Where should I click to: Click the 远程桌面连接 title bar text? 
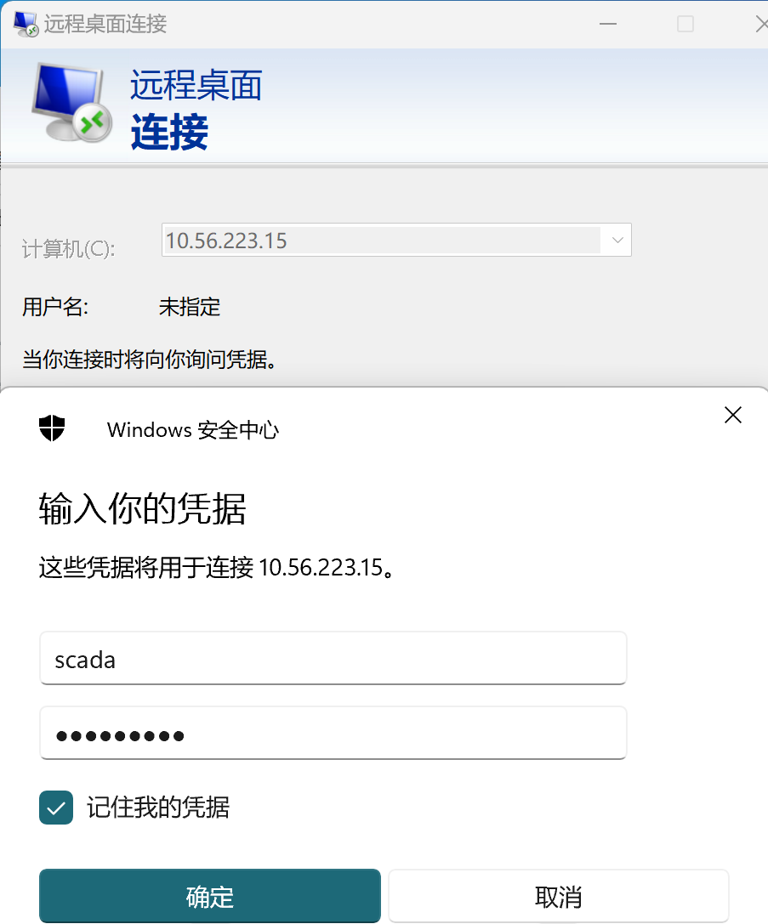105,24
